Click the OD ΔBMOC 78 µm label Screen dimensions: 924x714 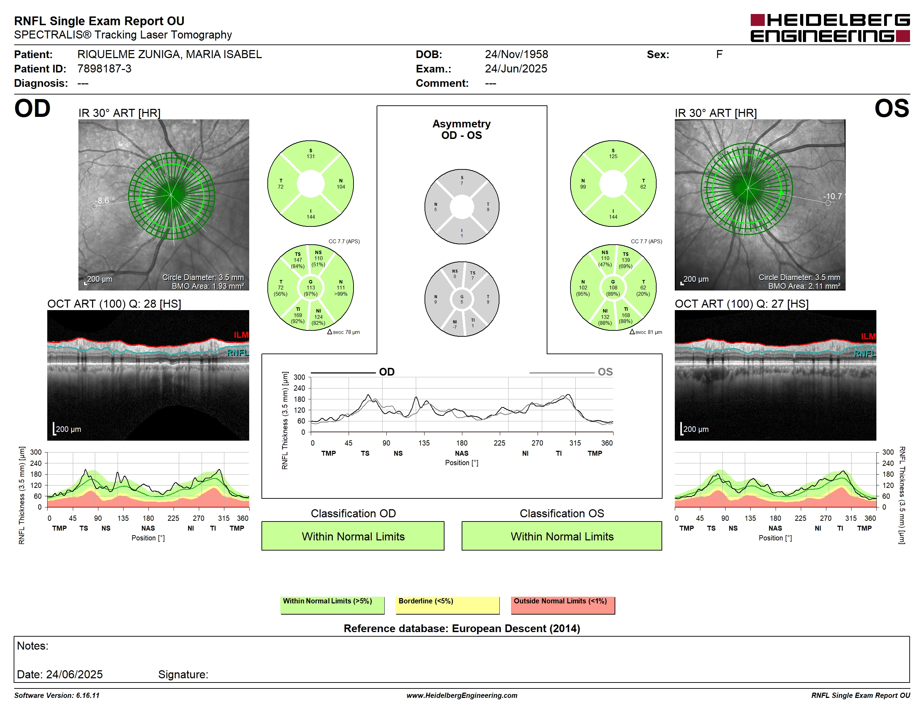tap(343, 332)
